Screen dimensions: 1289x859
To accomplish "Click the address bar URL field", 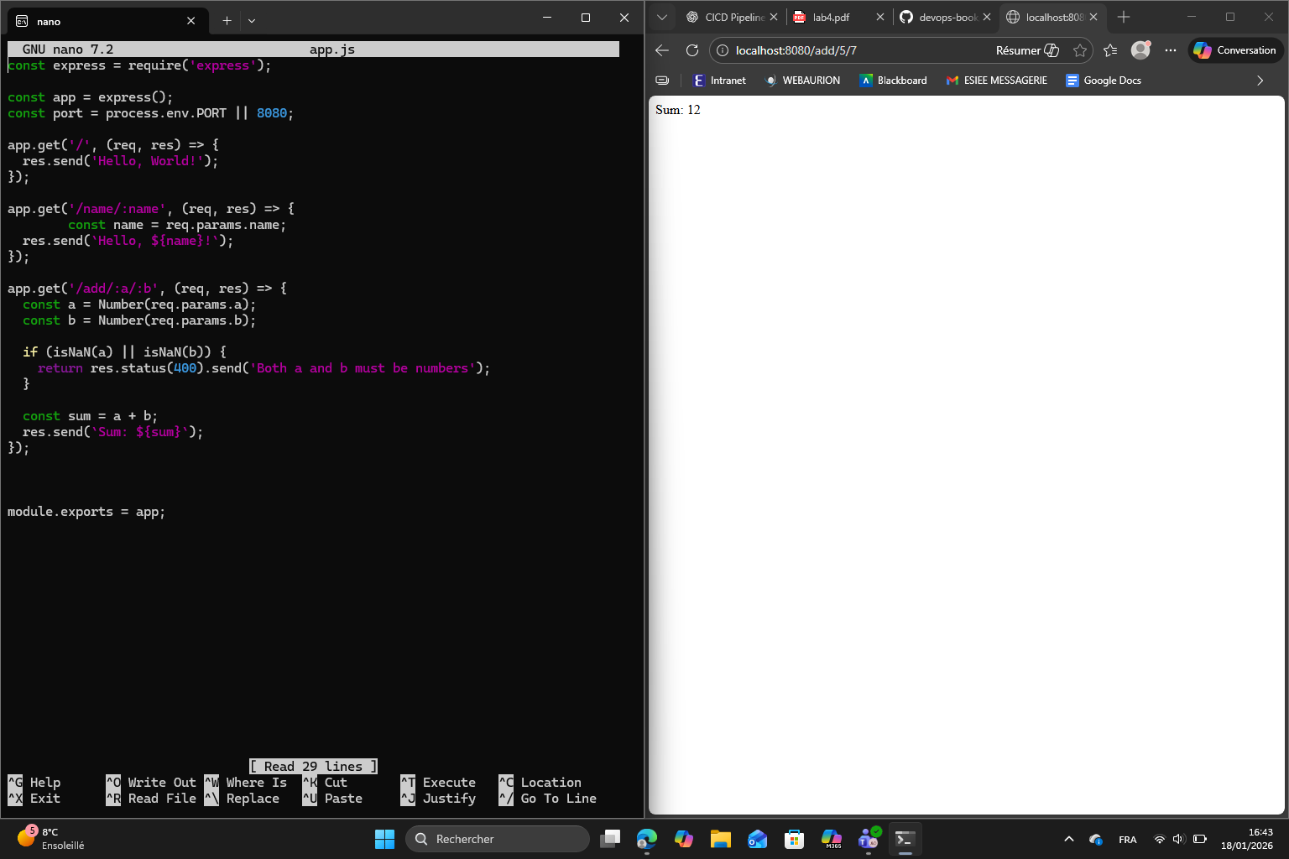I will 856,50.
